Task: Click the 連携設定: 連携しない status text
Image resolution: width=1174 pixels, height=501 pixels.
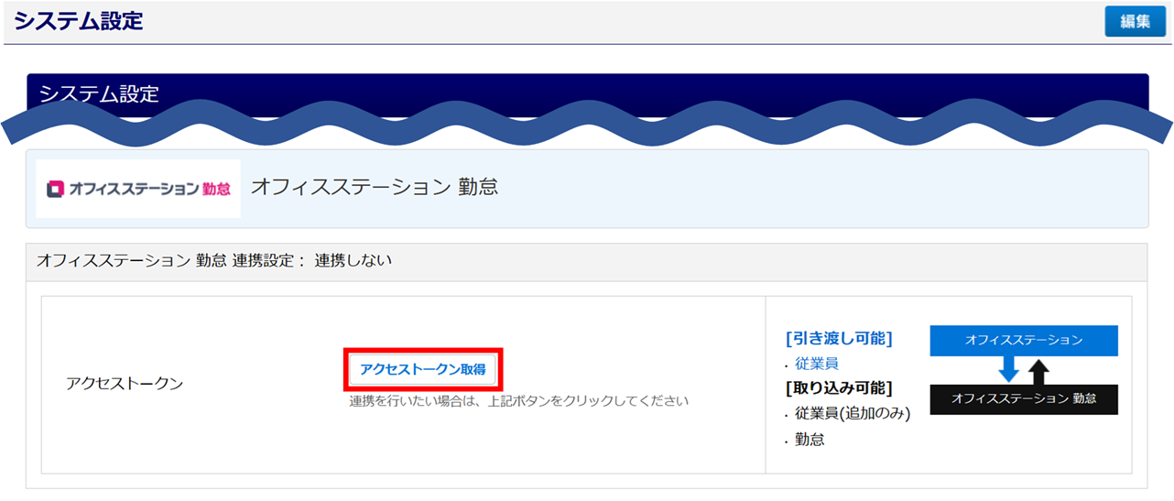Action: (x=214, y=261)
